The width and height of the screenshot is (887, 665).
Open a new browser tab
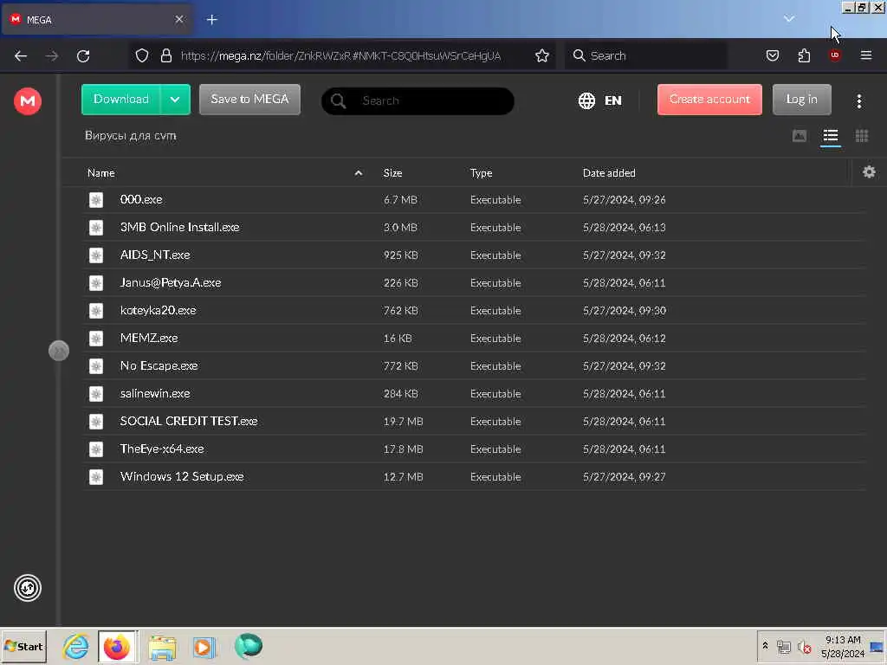pos(211,20)
